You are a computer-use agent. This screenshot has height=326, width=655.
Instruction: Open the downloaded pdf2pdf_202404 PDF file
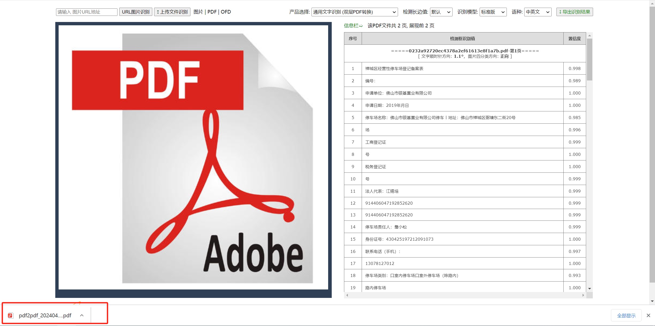pos(45,316)
